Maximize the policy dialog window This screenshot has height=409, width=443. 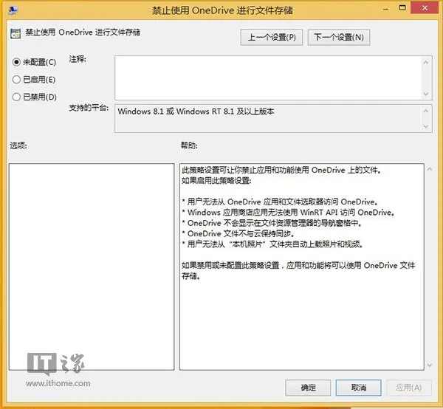pos(402,8)
